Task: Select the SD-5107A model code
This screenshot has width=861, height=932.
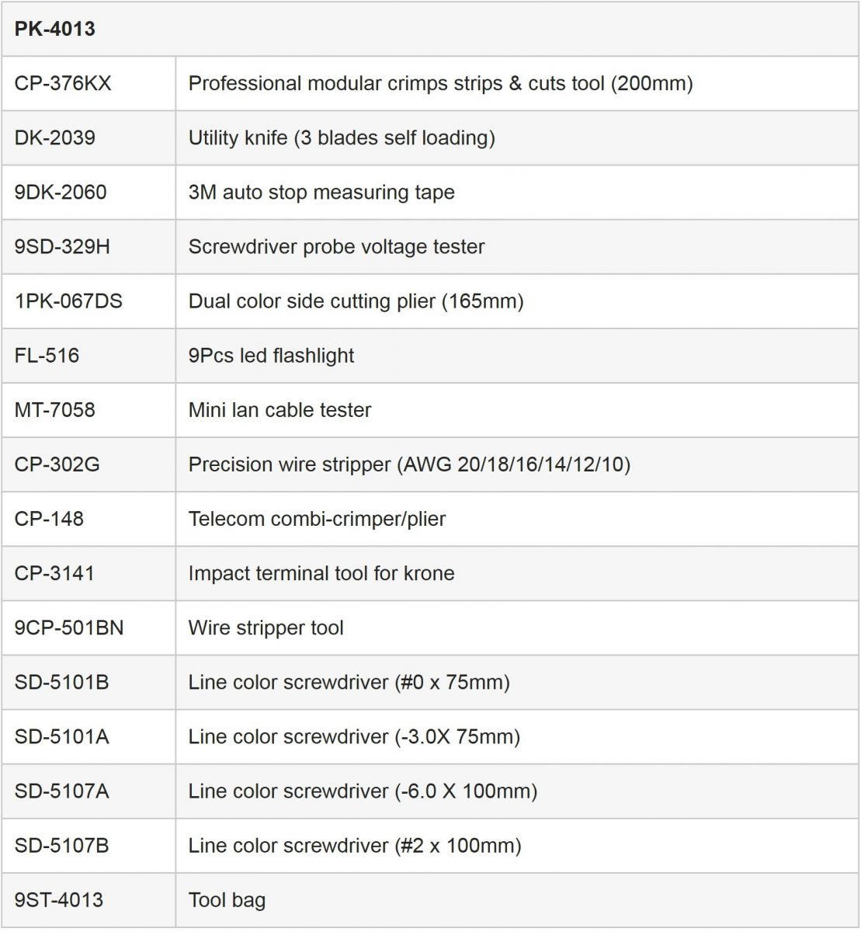Action: [61, 791]
